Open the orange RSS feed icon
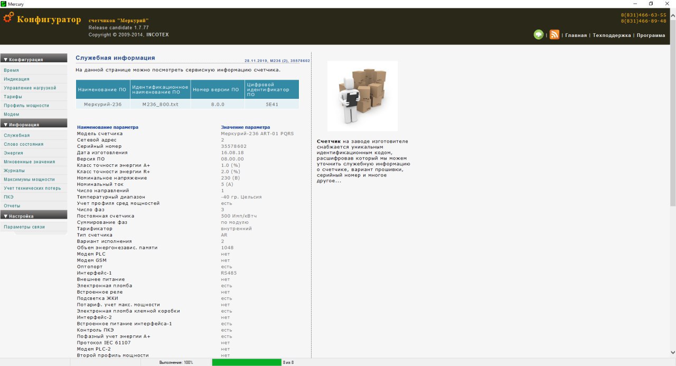Viewport: 676px width, 366px height. (555, 35)
